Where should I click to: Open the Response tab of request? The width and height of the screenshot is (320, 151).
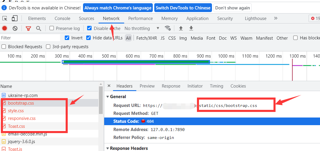click(171, 86)
